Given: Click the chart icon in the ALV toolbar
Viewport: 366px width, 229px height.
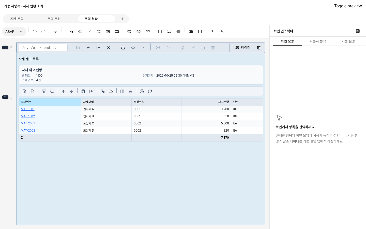Looking at the screenshot, I should [x=91, y=91].
